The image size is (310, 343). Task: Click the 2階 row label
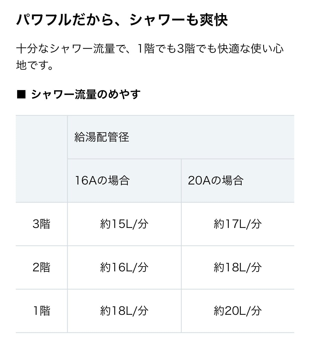click(x=41, y=267)
